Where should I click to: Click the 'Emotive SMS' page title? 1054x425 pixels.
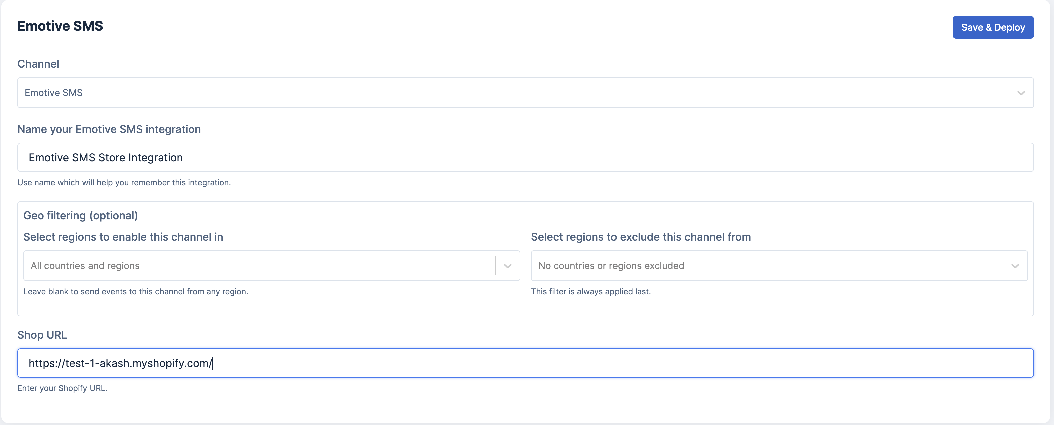[x=60, y=26]
